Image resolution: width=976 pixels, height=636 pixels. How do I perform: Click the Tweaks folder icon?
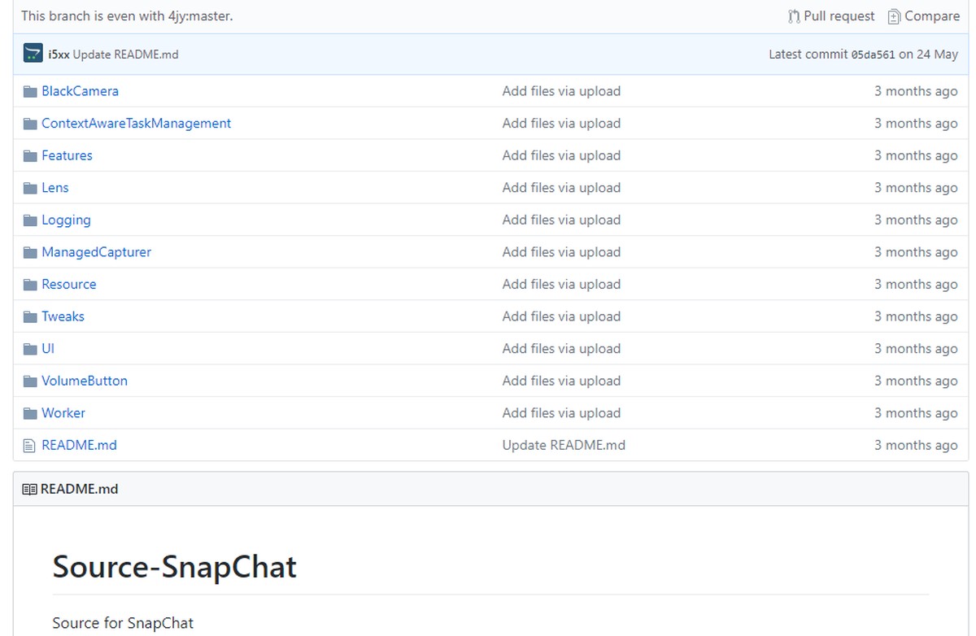point(30,316)
